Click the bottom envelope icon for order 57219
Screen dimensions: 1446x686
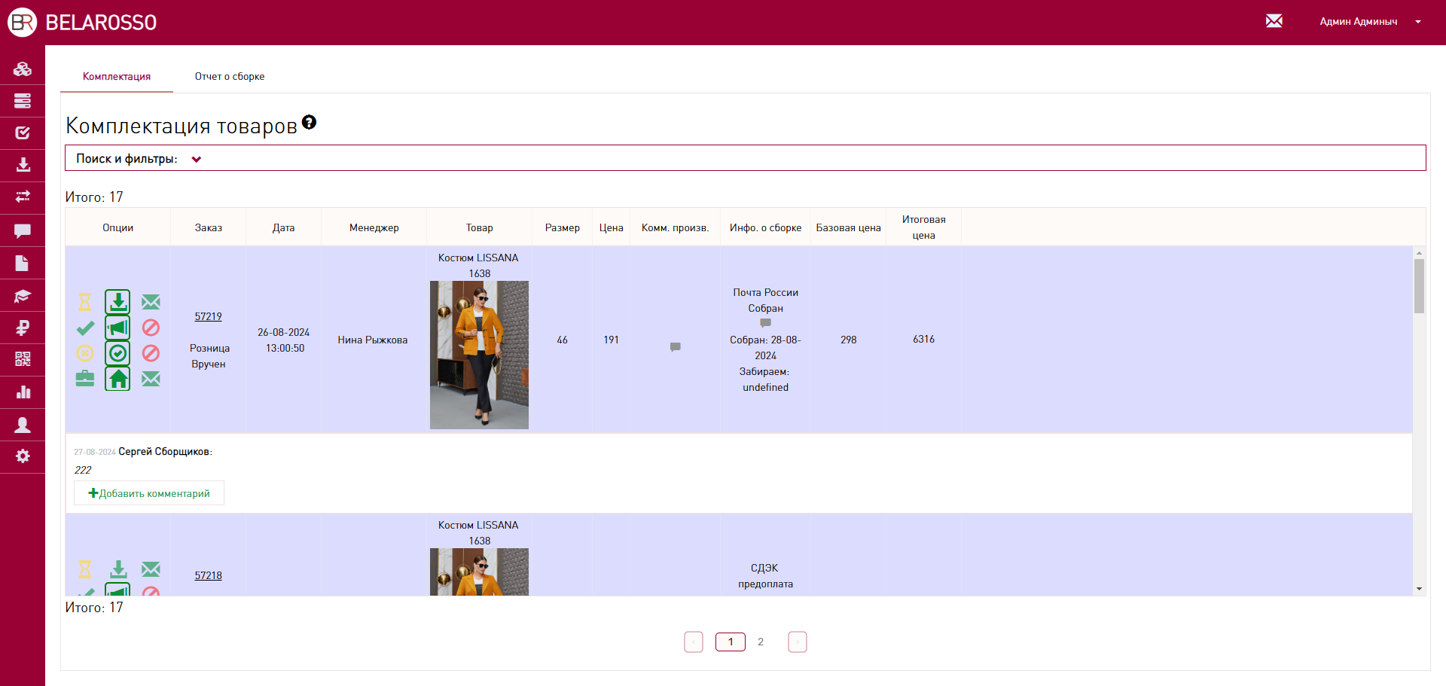(151, 379)
